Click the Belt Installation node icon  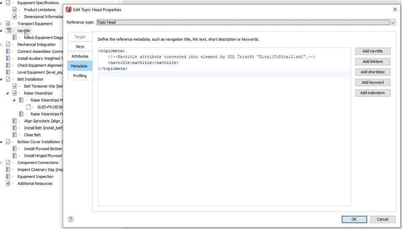8,79
